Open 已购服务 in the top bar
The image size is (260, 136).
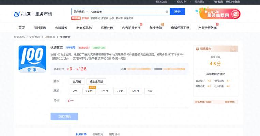point(200,2)
